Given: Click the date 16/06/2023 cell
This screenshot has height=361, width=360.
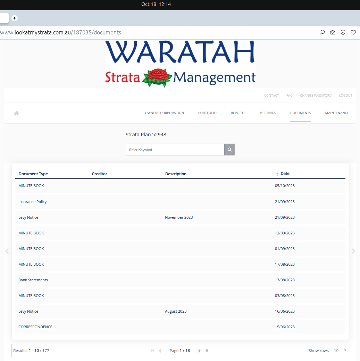Looking at the screenshot, I should (x=285, y=311).
